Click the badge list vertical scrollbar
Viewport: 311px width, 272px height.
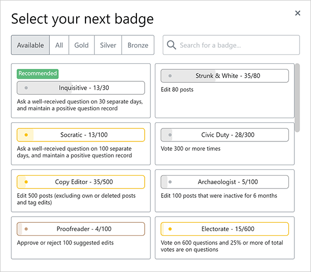297,91
